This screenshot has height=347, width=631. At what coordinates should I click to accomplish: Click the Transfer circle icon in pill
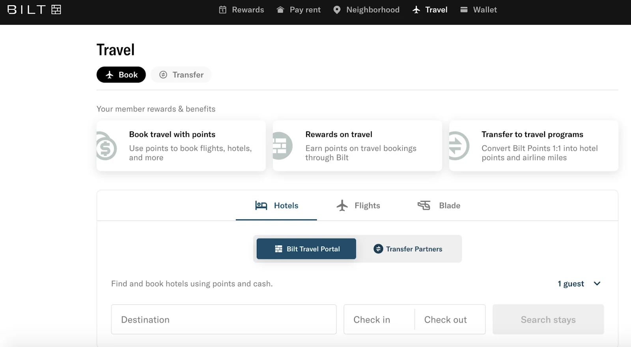163,75
